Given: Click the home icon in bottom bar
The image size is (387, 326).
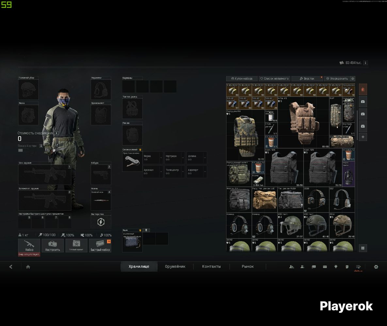Looking at the screenshot, I should (28, 267).
